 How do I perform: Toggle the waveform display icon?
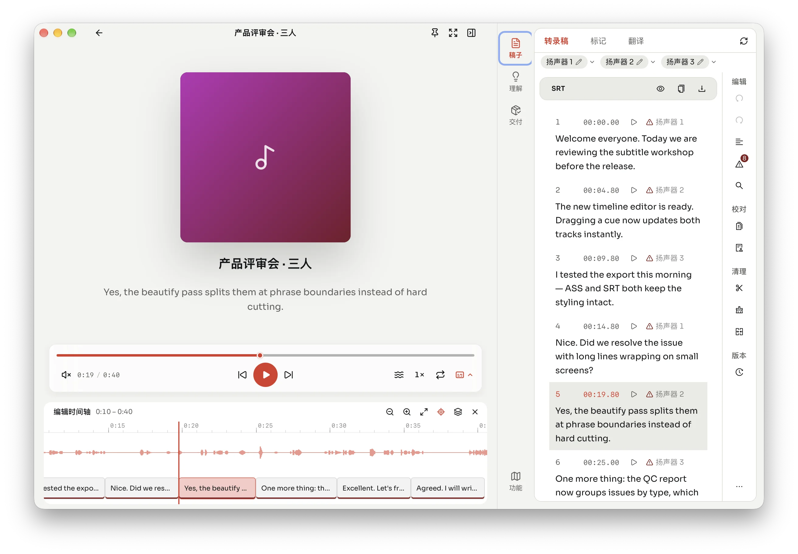click(x=399, y=375)
